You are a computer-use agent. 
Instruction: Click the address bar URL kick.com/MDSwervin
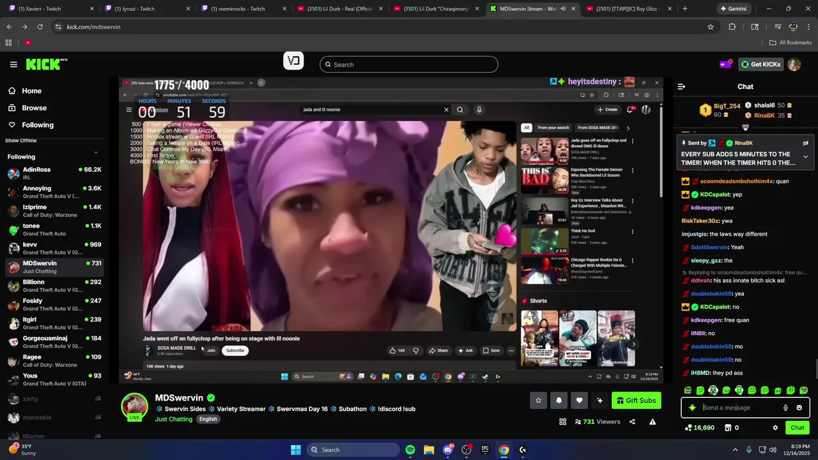click(93, 27)
